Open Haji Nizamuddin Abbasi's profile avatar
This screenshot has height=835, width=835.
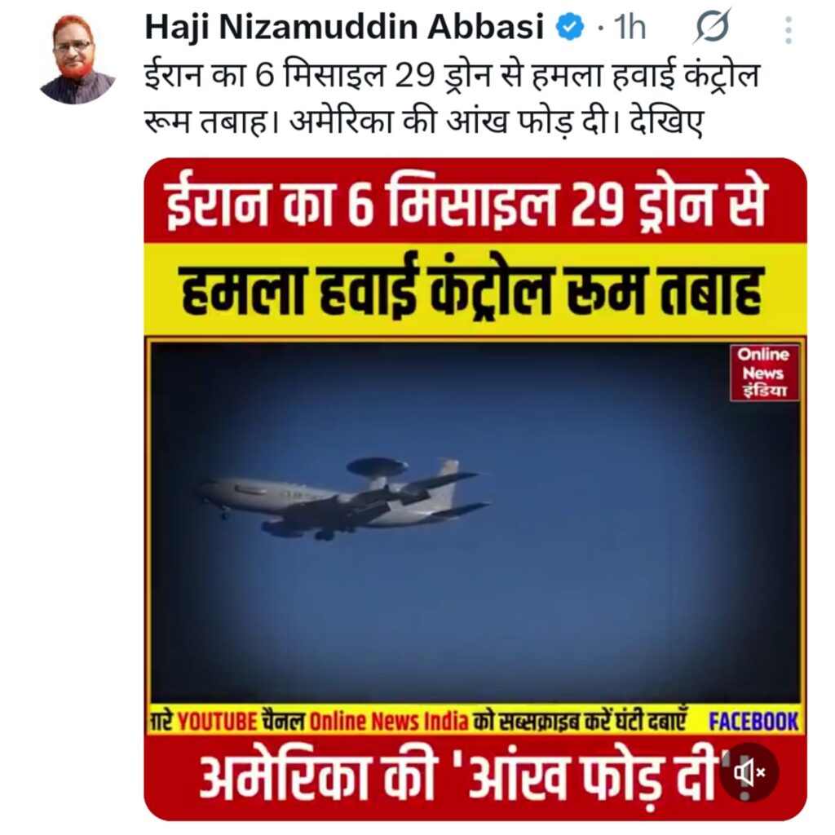point(77,60)
